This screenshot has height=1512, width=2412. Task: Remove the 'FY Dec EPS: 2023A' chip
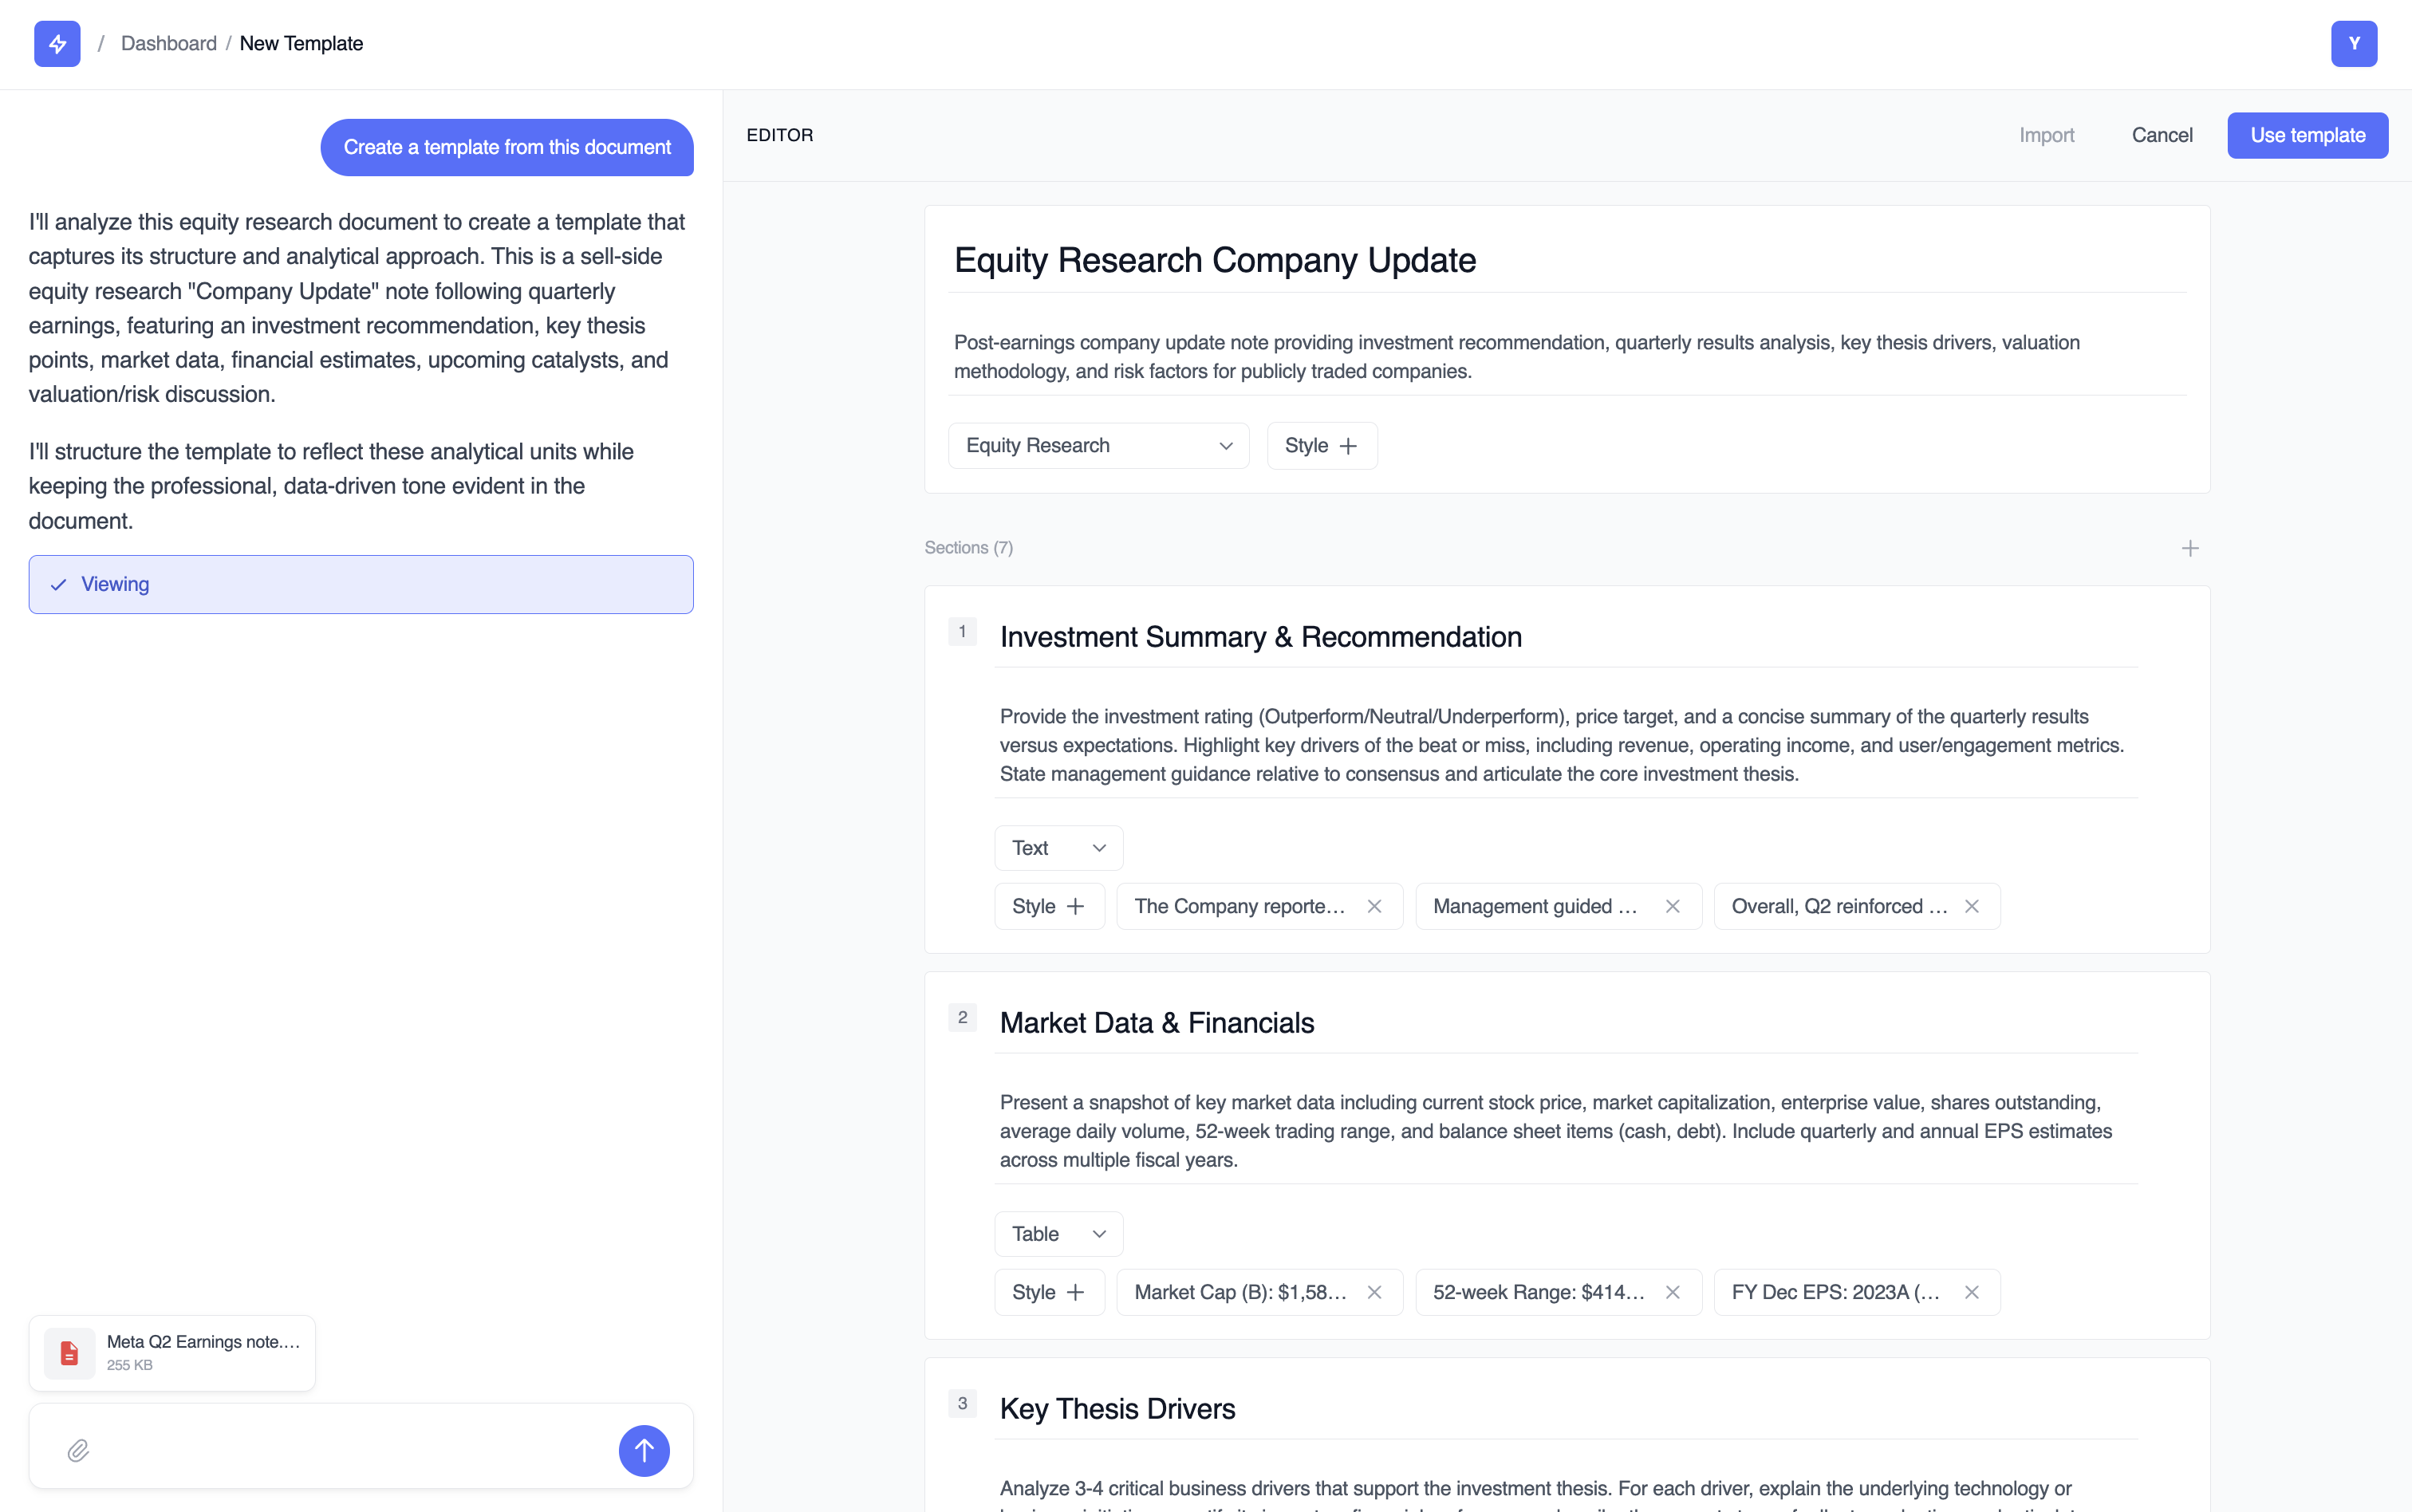pyautogui.click(x=1972, y=1292)
